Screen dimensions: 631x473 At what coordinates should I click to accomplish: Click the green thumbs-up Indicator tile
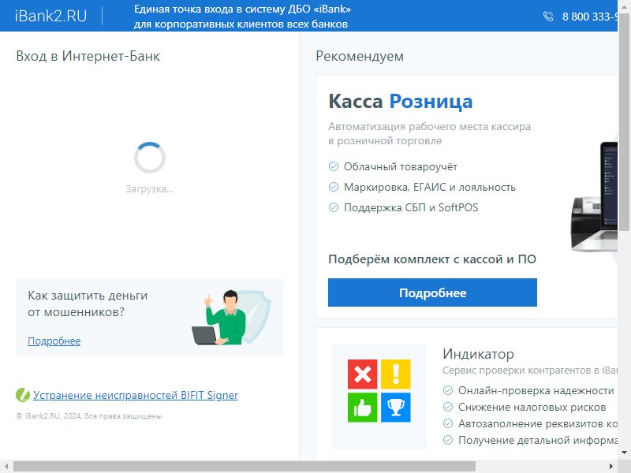pyautogui.click(x=362, y=408)
